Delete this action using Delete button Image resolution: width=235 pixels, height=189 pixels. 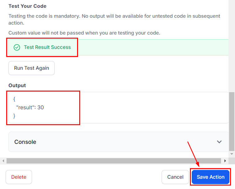click(19, 177)
